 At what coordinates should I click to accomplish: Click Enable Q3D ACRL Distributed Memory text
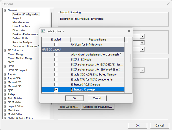(x=94, y=74)
